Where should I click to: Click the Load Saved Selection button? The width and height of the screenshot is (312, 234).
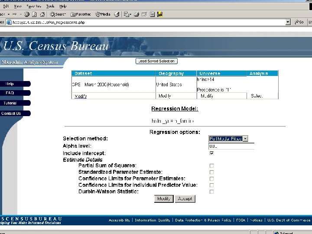(x=156, y=61)
